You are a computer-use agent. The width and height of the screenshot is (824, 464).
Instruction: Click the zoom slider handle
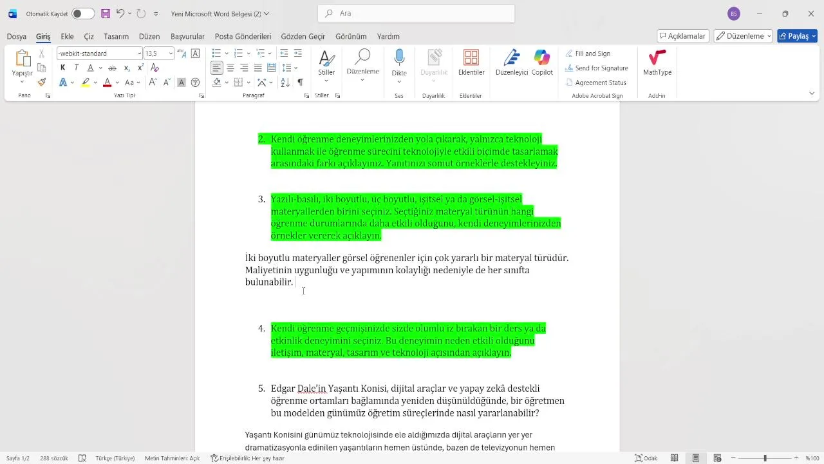[765, 458]
